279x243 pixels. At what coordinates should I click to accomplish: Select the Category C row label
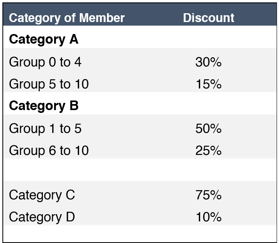click(42, 195)
